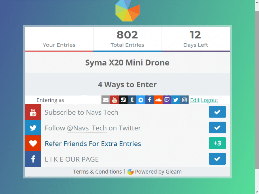Click the page vertical scrollbar thumb
Screen dimensions: 259x194
click(x=257, y=90)
